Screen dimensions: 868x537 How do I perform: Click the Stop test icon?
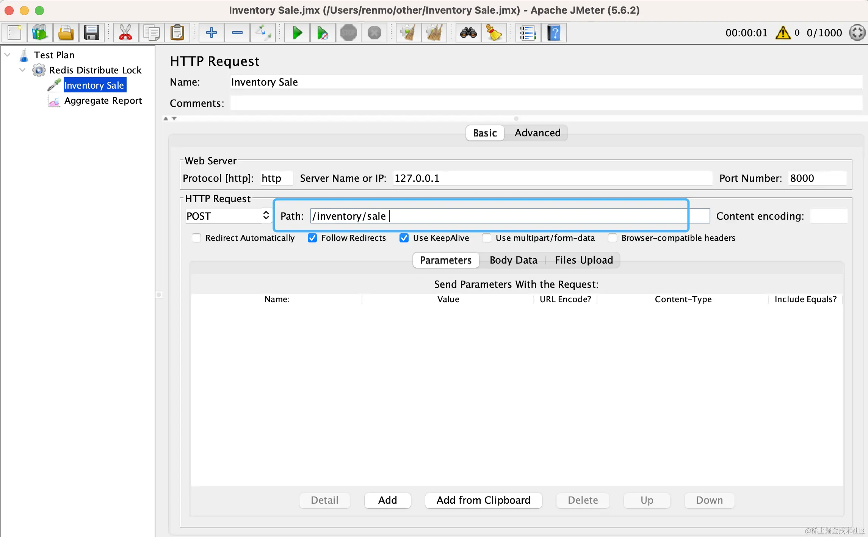coord(349,33)
